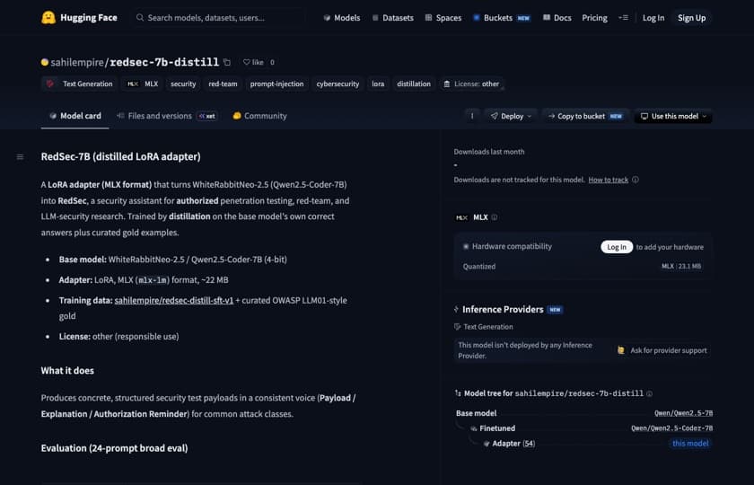
Task: Click the Model tree branch icon
Action: [458, 393]
